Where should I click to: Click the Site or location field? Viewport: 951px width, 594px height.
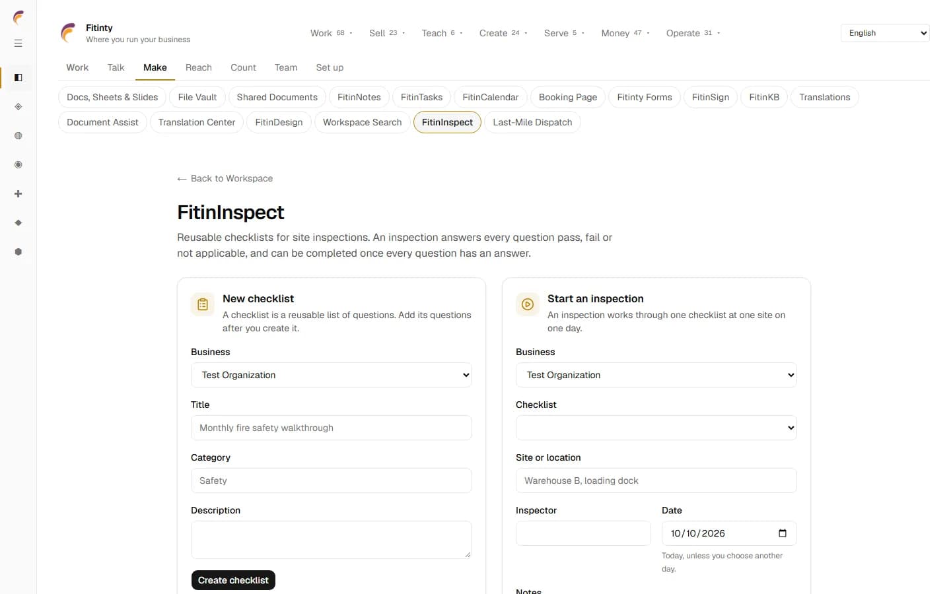(656, 480)
